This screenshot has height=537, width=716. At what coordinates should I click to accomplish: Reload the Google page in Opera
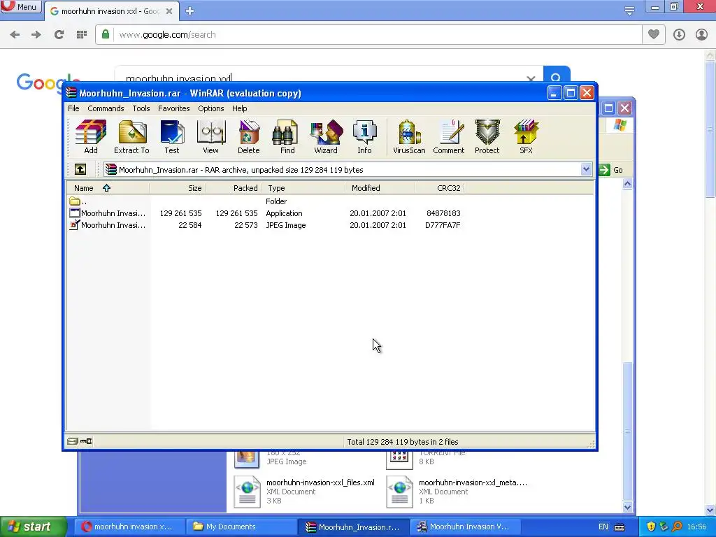(59, 35)
